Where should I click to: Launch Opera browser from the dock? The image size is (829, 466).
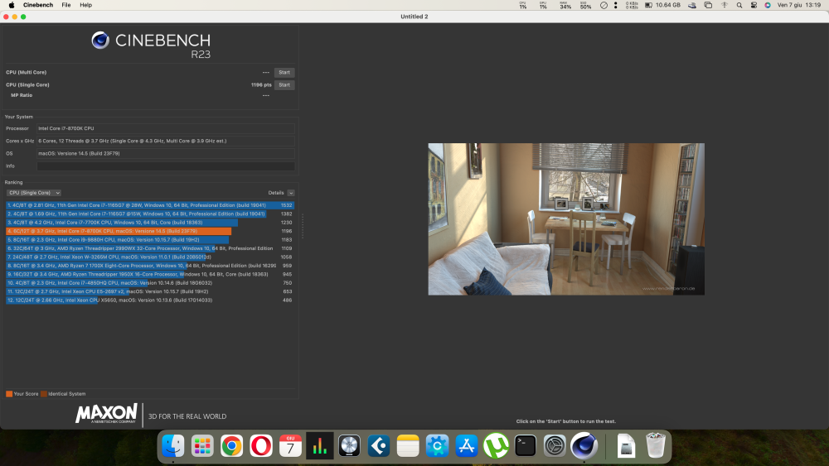coord(260,446)
